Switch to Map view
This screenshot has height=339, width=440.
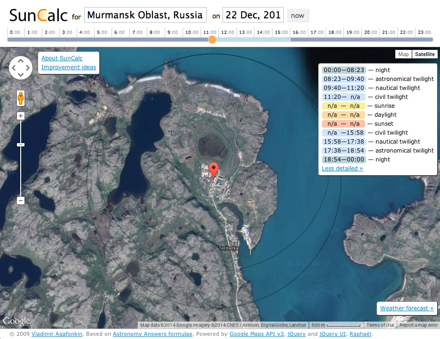tap(403, 54)
